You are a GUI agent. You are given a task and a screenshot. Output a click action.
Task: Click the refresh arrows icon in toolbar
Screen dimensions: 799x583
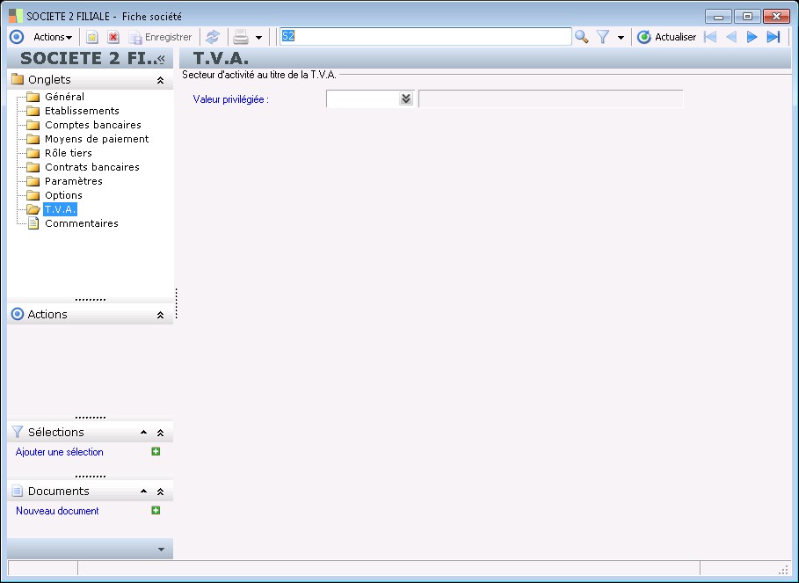point(213,37)
